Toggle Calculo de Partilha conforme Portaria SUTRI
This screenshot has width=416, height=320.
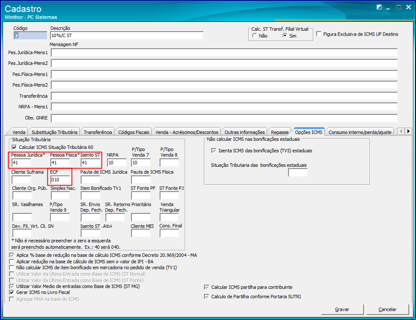coord(207,297)
